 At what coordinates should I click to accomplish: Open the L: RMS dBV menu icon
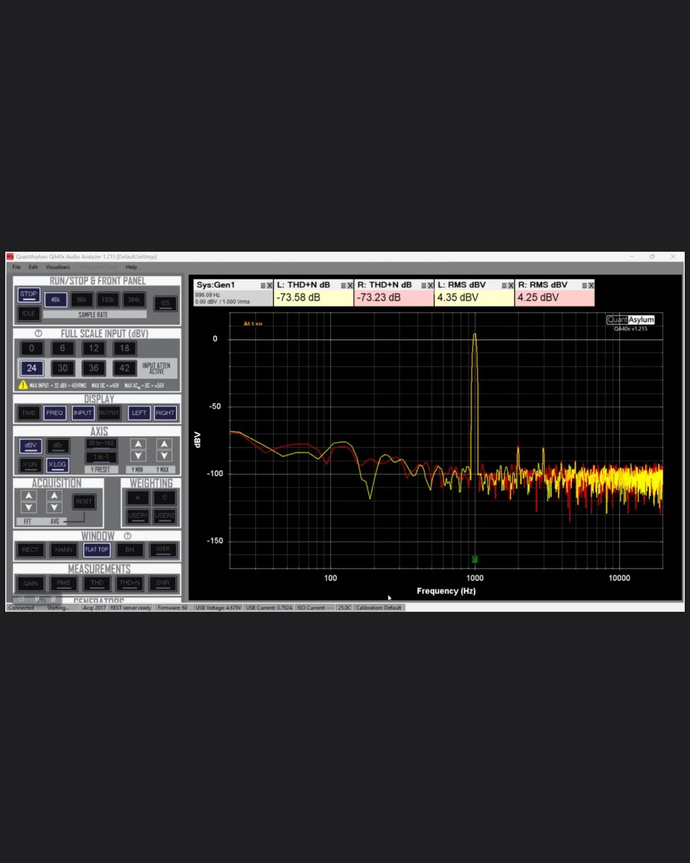504,286
